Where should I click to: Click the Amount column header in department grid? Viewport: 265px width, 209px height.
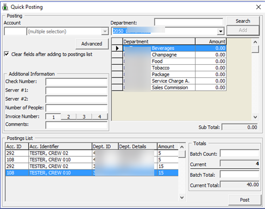[211, 41]
